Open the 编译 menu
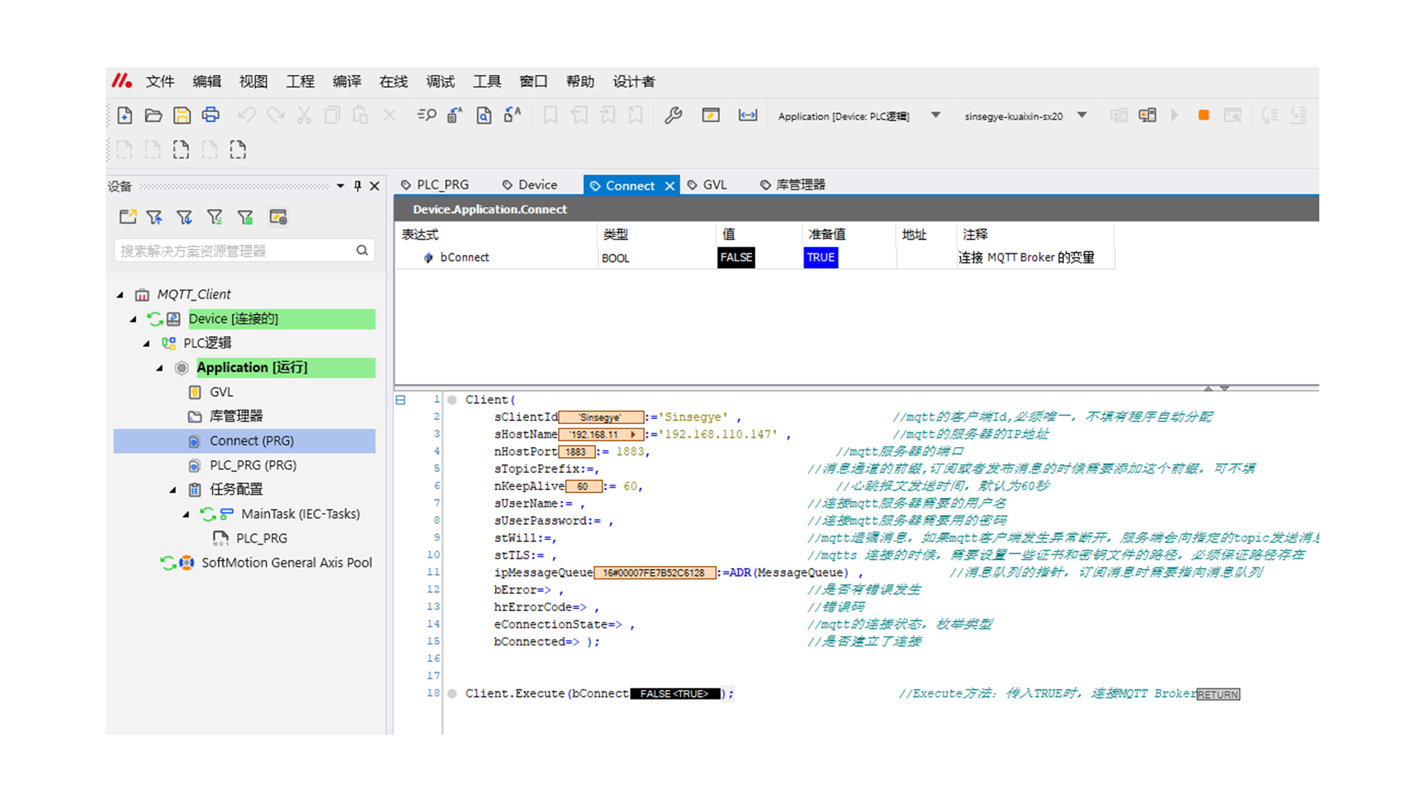This screenshot has width=1425, height=802. tap(347, 81)
